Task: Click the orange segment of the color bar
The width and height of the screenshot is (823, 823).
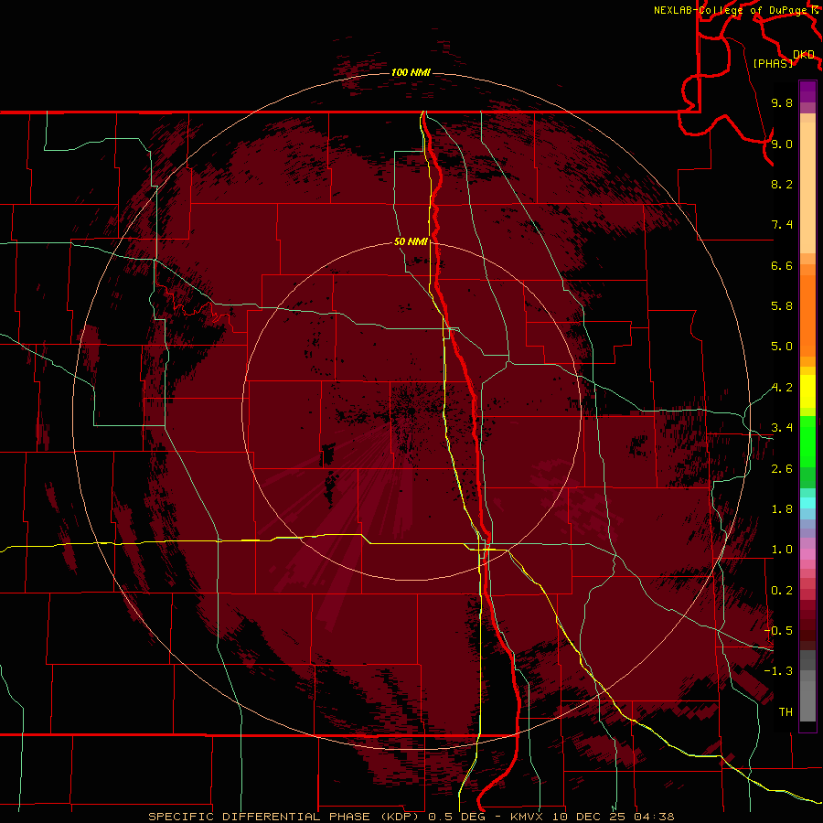Action: pyautogui.click(x=807, y=315)
